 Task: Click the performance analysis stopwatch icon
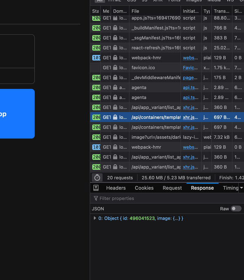click(97, 177)
